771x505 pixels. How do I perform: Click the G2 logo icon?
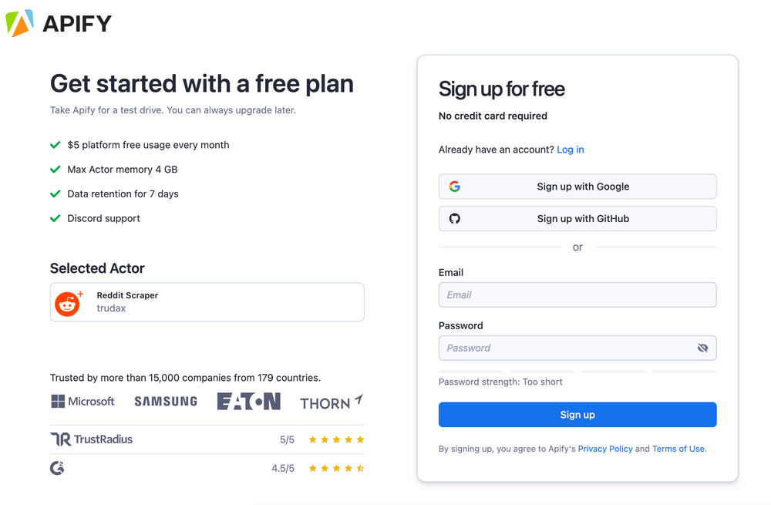pyautogui.click(x=57, y=467)
